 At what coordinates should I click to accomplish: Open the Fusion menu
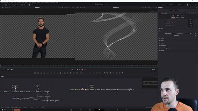pyautogui.click(x=39, y=2)
